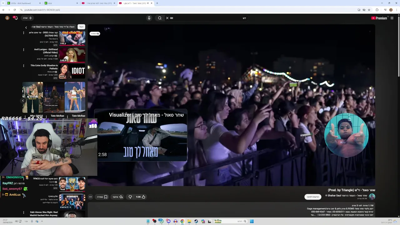Click the white Subscribe button by Shahar Saul
400x225 pixels.
(x=313, y=197)
